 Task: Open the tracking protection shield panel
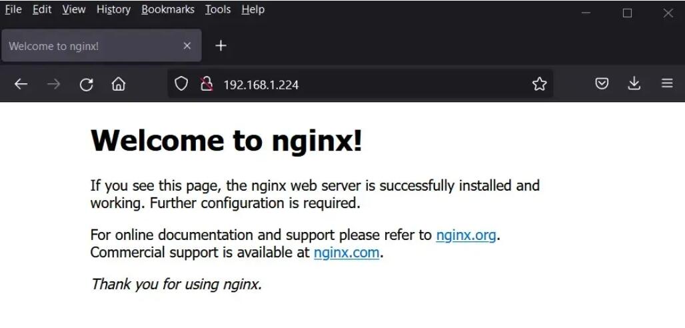tap(181, 84)
